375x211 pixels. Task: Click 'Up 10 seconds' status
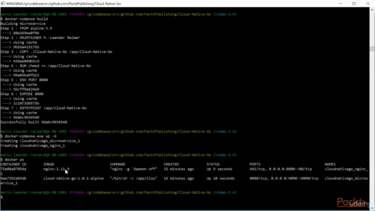[220, 178]
